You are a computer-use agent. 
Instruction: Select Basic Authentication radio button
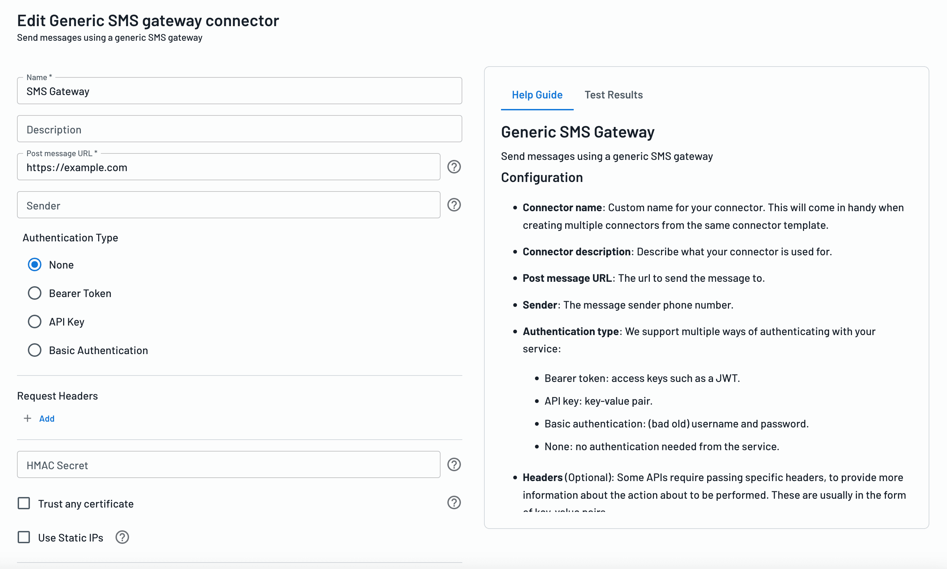pos(34,350)
